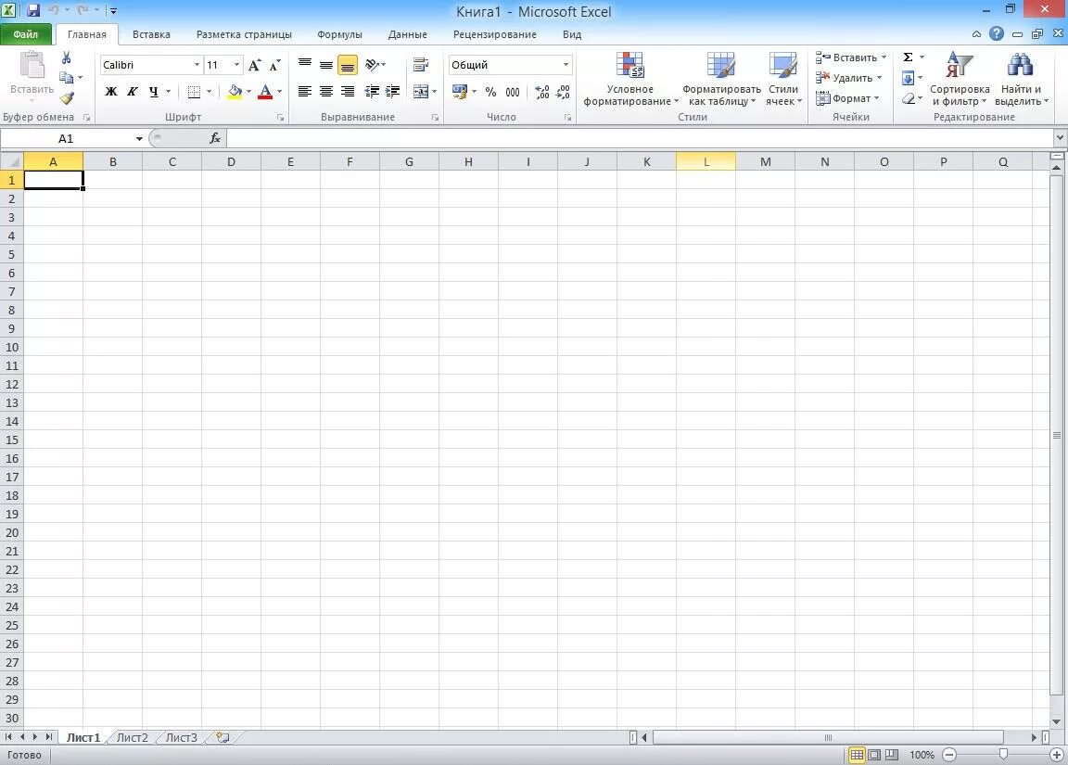Click the AutoSum sigma icon
The width and height of the screenshot is (1068, 765).
pyautogui.click(x=908, y=57)
